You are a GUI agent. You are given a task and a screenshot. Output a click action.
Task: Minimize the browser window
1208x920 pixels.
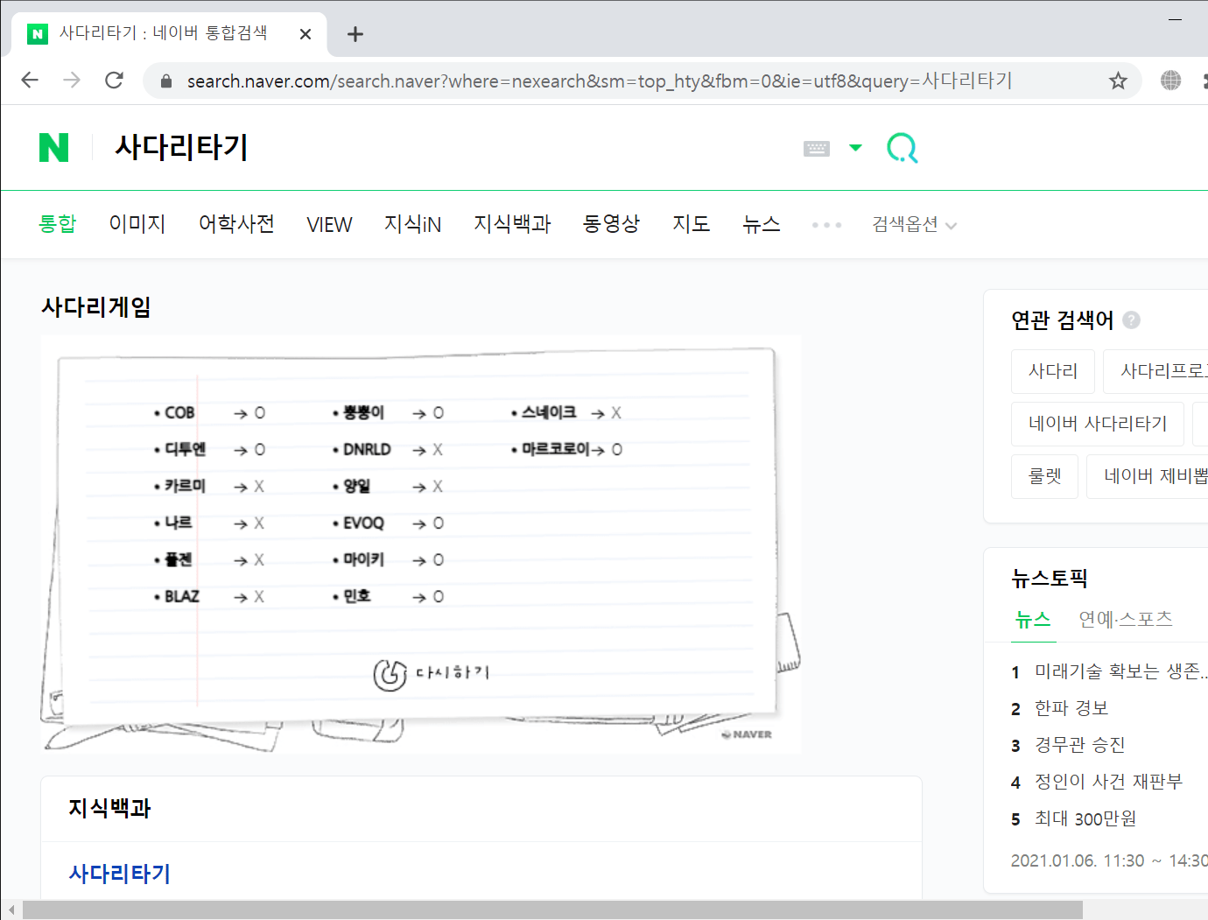click(x=1175, y=18)
